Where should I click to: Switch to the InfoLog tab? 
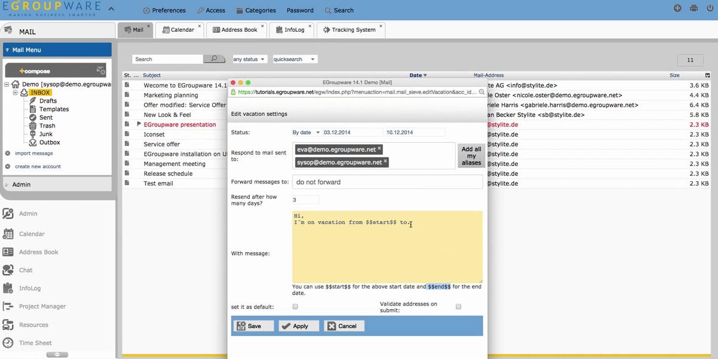(291, 30)
